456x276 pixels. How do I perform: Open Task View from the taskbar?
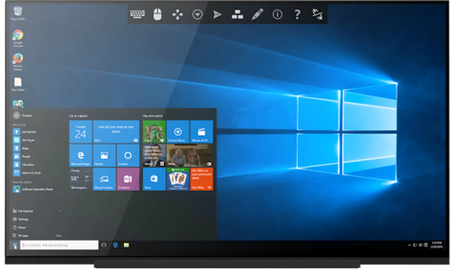tap(104, 245)
